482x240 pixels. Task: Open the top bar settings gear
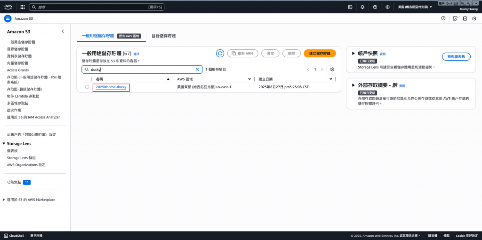coord(388,7)
